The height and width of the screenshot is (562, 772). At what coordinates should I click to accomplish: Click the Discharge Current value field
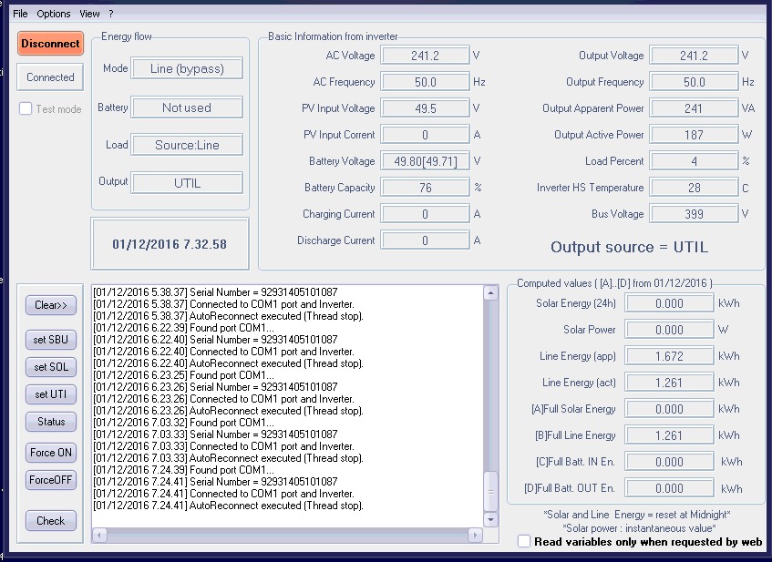426,240
